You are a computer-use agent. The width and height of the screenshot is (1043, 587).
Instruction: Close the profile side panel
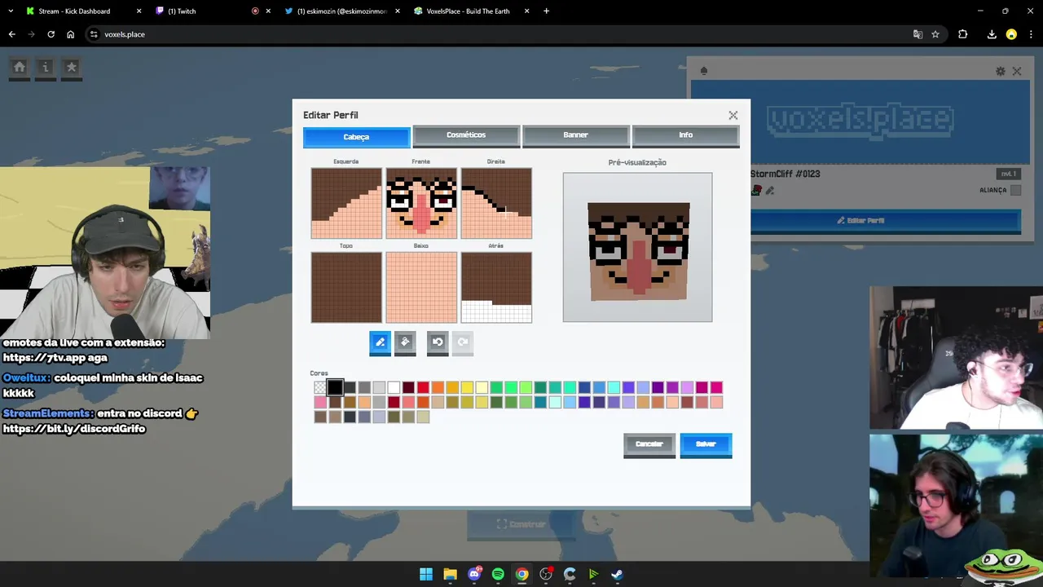[1017, 71]
